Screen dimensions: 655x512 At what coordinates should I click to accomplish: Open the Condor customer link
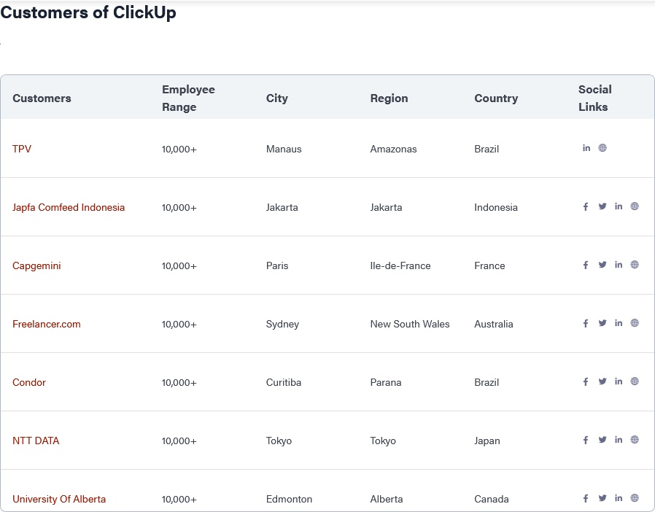[x=29, y=382]
